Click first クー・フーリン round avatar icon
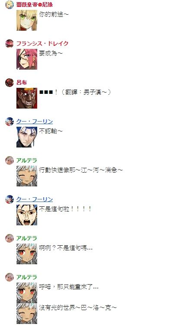This screenshot has width=179, height=327. coord(10,122)
